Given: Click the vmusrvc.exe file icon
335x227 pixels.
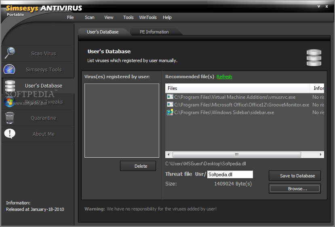Looking at the screenshot, I should (170, 97).
